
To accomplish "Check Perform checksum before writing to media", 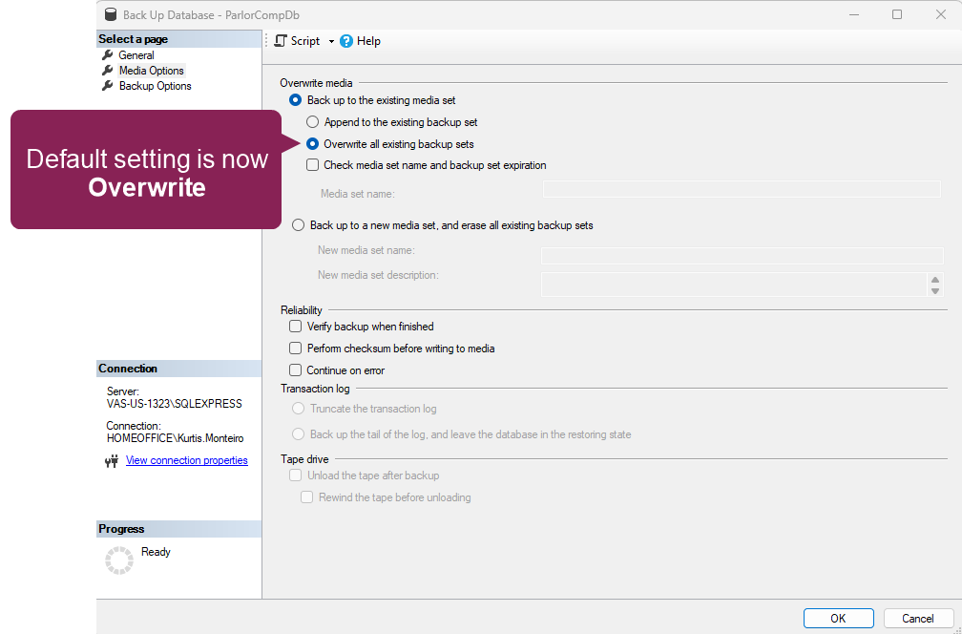I will tap(295, 349).
